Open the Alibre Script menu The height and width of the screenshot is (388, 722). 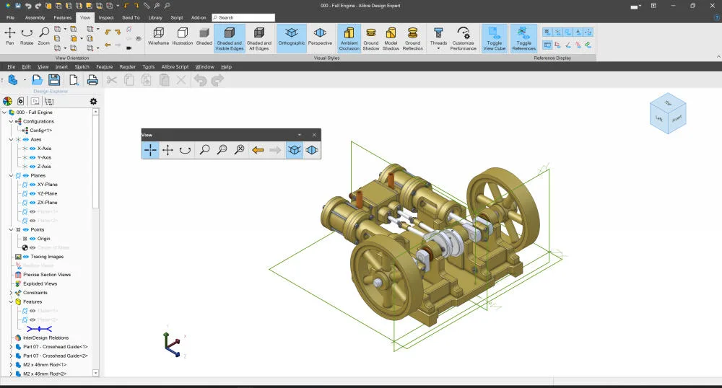[x=175, y=66]
